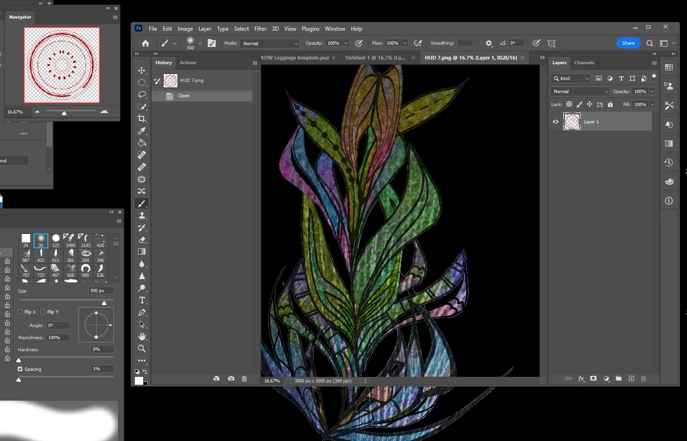Select the Dodge tool
This screenshot has width=687, height=441.
click(x=142, y=288)
